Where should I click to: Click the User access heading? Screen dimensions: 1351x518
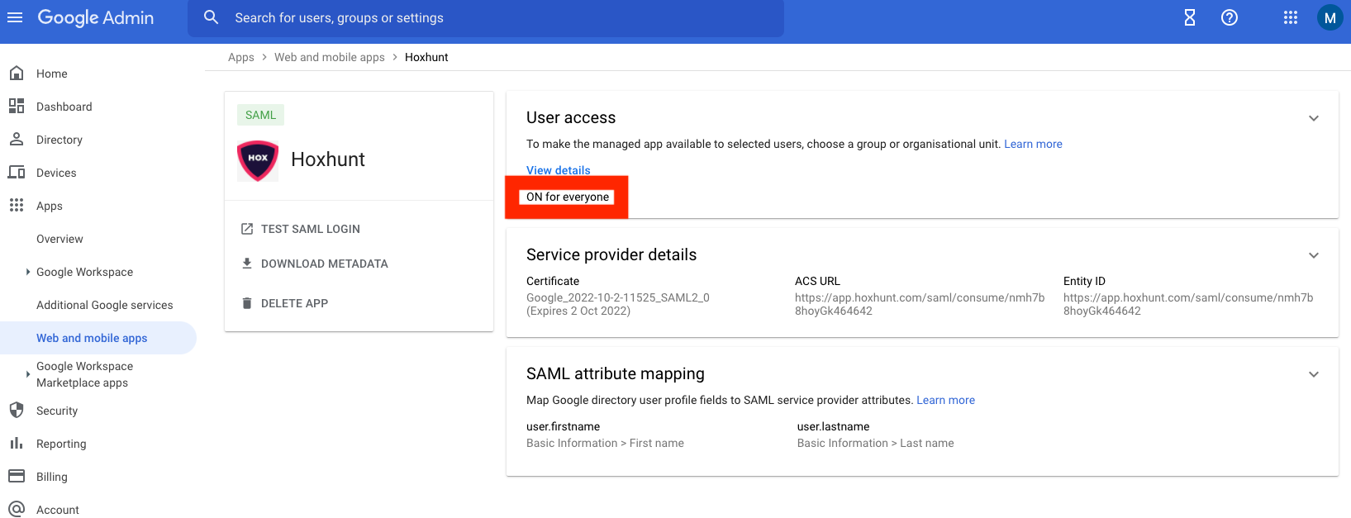click(x=571, y=117)
